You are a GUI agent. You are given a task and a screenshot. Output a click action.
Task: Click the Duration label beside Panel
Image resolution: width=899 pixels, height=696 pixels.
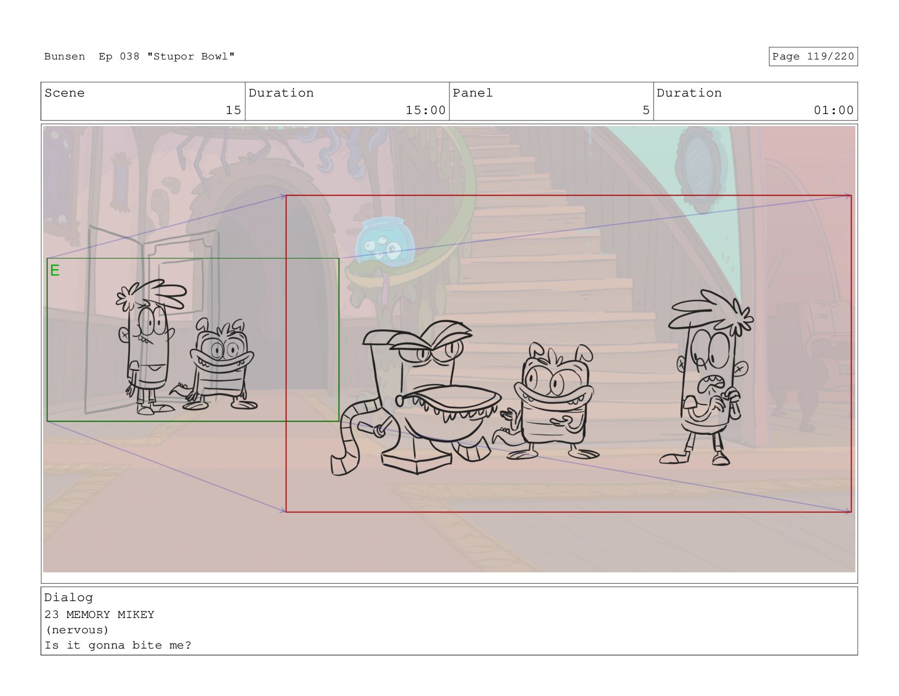689,93
